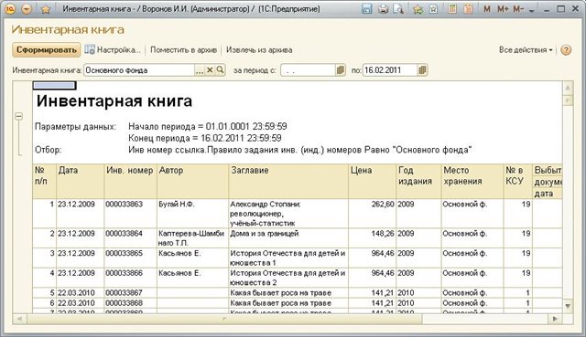Select price cell 262,60
This screenshot has height=337, width=586.
373,214
